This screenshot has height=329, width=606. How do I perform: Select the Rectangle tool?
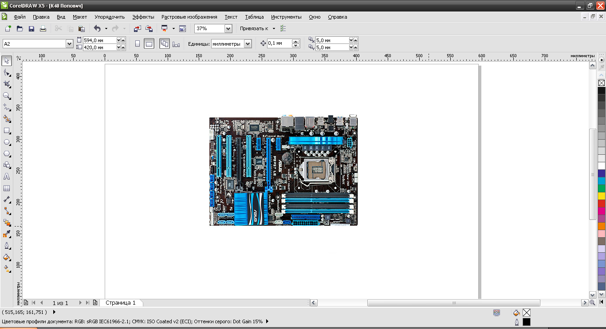coord(7,130)
